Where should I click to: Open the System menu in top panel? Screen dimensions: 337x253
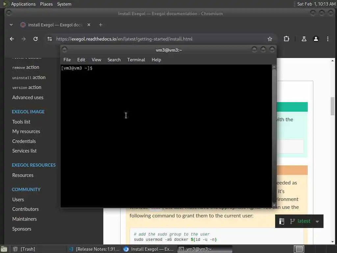[64, 4]
